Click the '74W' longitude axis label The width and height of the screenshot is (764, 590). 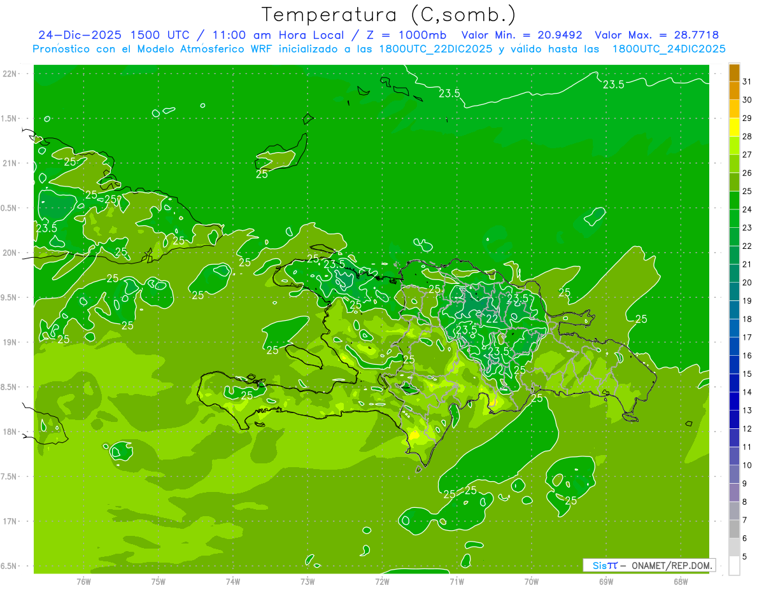pyautogui.click(x=233, y=581)
